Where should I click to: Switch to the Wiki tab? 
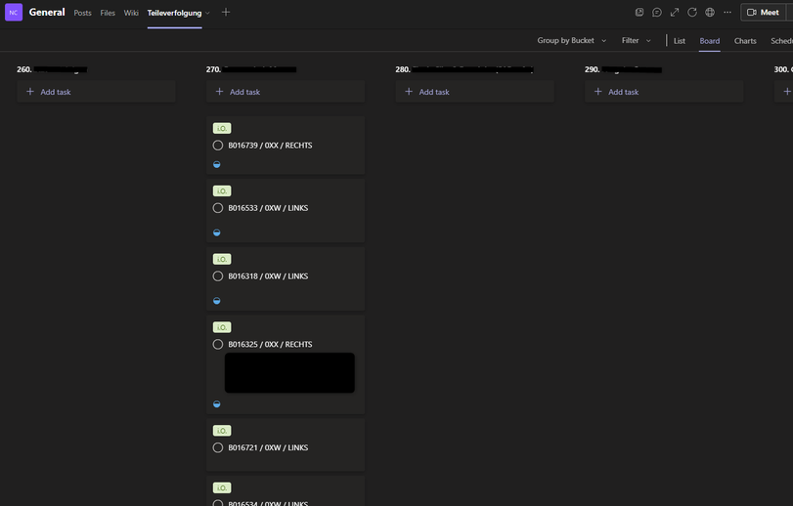point(131,13)
